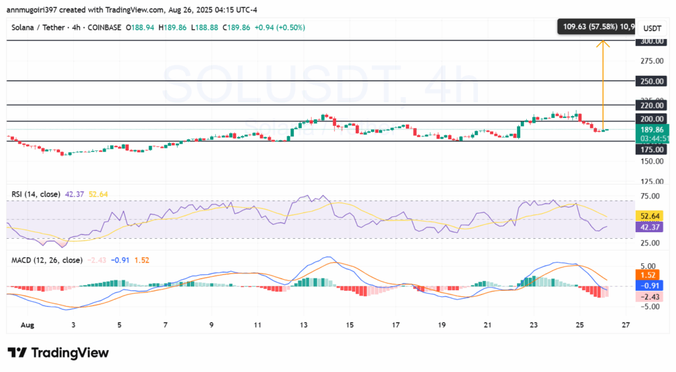Click the COINBASE exchange label

(104, 28)
